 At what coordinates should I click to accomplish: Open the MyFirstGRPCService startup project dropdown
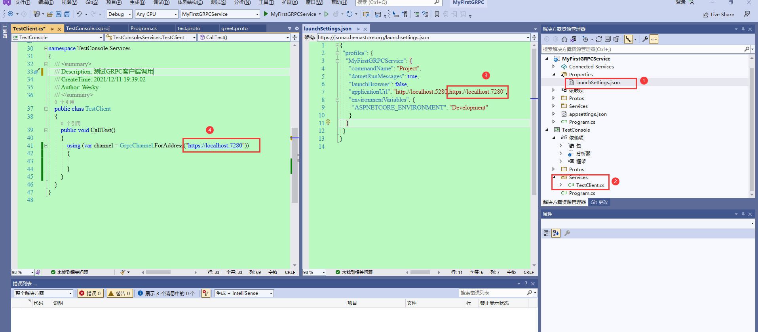[220, 14]
